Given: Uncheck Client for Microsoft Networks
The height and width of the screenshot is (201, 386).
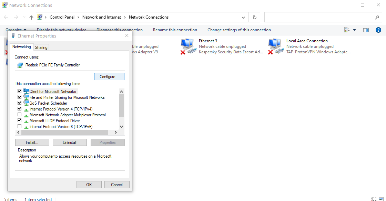Looking at the screenshot, I should coord(19,91).
